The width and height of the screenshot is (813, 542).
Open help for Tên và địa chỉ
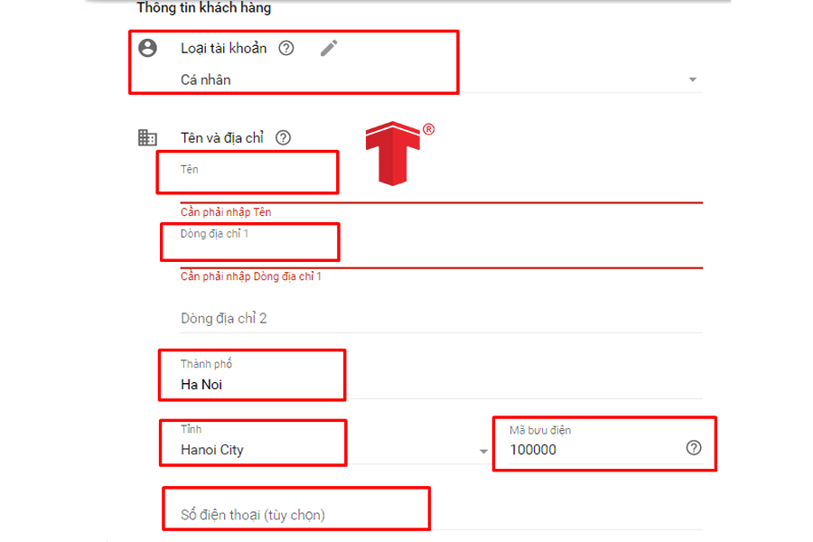point(283,137)
